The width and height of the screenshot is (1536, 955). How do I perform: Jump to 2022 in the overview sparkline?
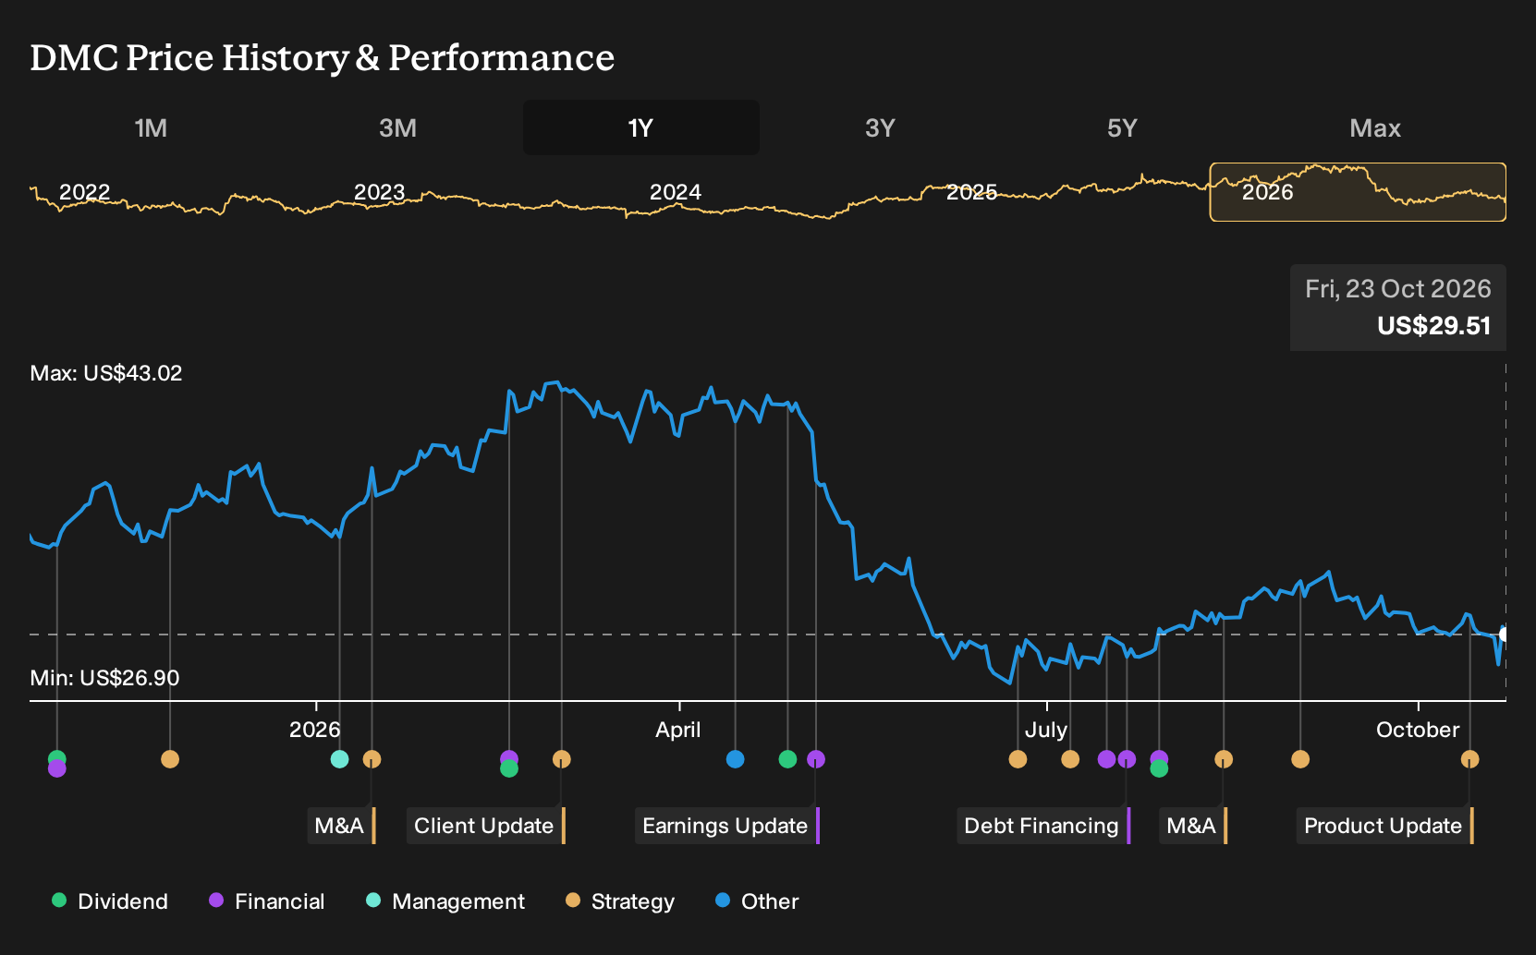[84, 192]
